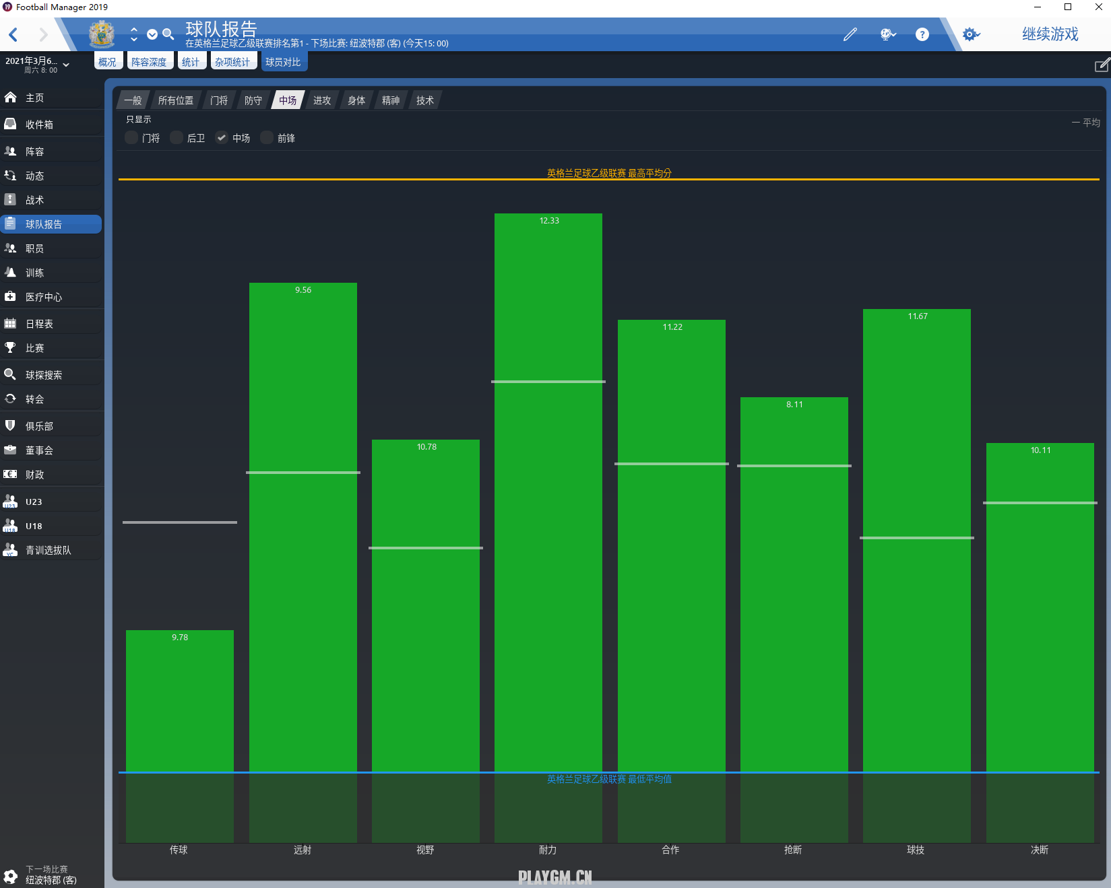The width and height of the screenshot is (1111, 888).
Task: Open U18 team in sidebar
Action: point(51,526)
